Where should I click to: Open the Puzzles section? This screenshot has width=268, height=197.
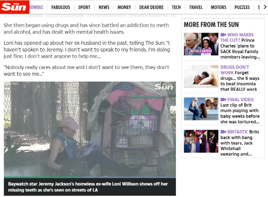pyautogui.click(x=242, y=8)
